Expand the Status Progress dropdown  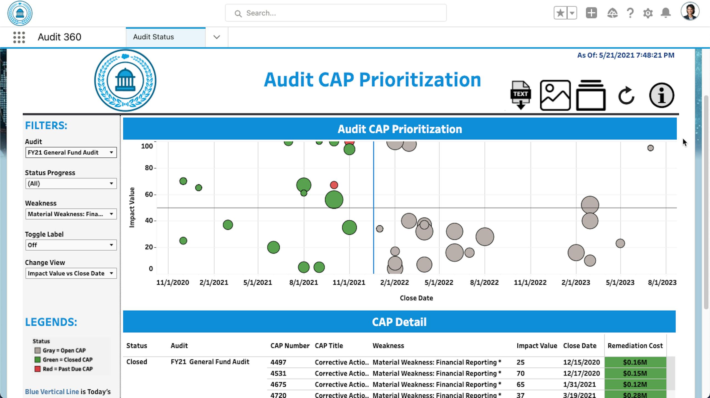(71, 183)
